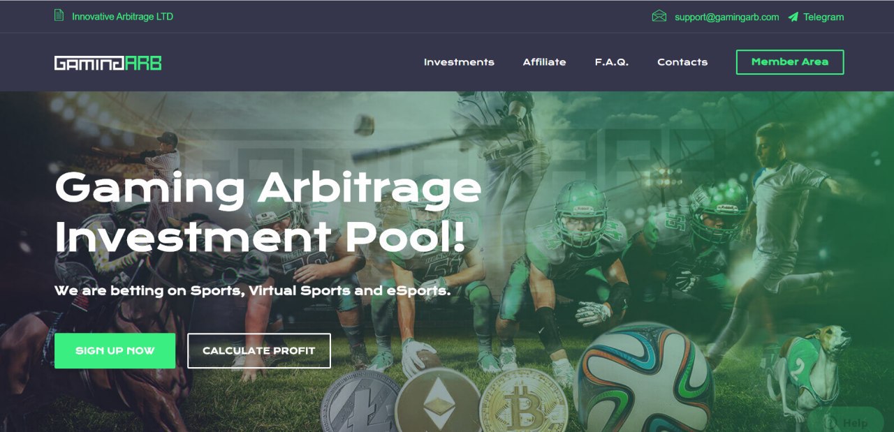Navigate to Contacts
The width and height of the screenshot is (894, 432).
click(682, 62)
